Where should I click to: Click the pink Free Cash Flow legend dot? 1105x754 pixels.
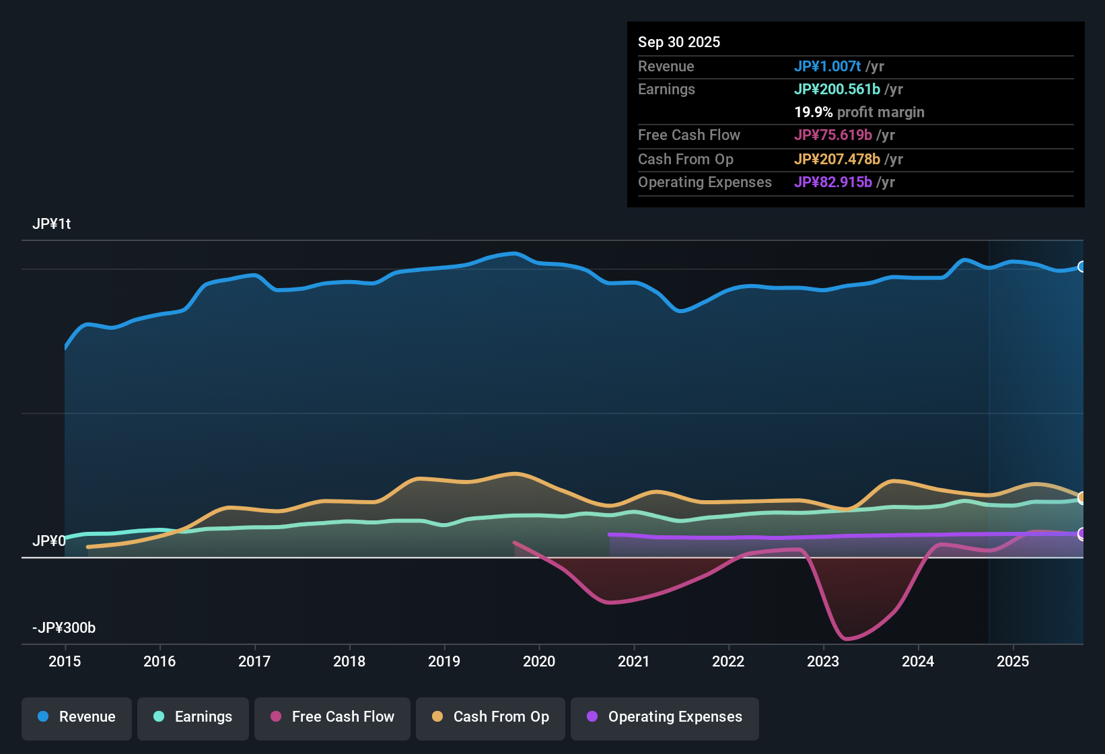(275, 717)
